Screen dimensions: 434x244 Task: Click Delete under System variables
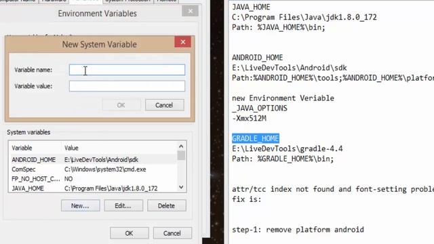click(167, 205)
